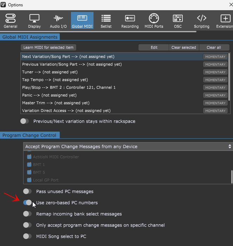Toggle the ActitioN MIDI Controller checkbox
The height and width of the screenshot is (246, 233).
click(29, 157)
